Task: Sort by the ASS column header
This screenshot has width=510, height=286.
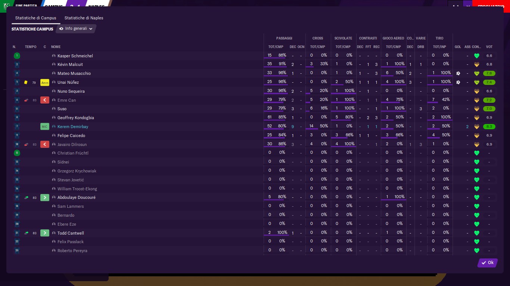Action: (x=467, y=47)
